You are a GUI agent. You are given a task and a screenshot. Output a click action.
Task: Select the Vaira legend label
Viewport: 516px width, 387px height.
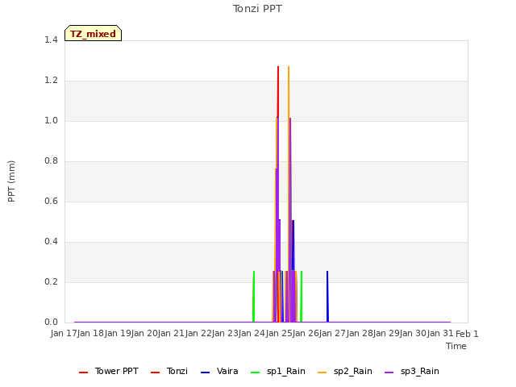tap(227, 371)
